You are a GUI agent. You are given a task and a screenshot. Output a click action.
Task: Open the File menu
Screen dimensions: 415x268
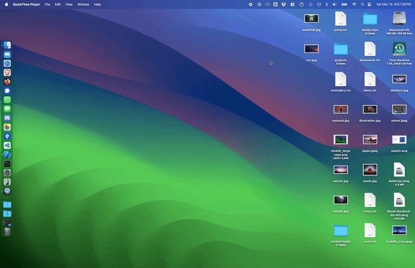(x=47, y=5)
